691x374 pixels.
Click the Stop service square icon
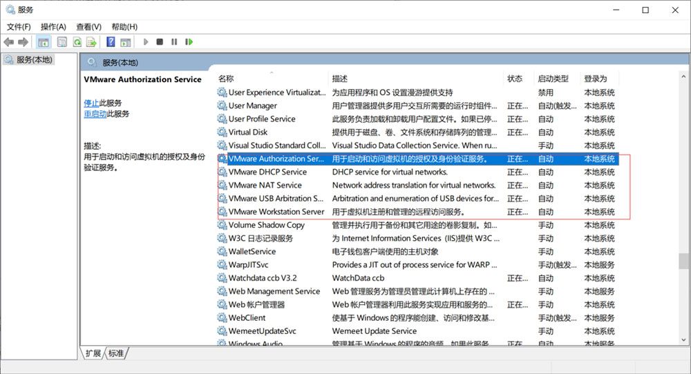coord(160,42)
